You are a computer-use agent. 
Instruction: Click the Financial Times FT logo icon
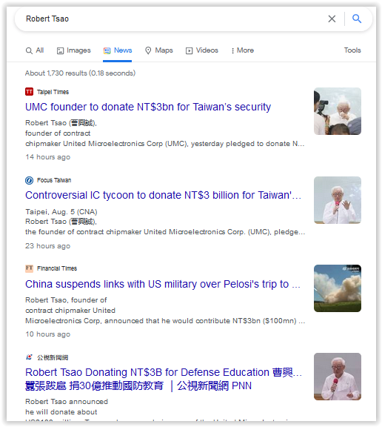(29, 268)
